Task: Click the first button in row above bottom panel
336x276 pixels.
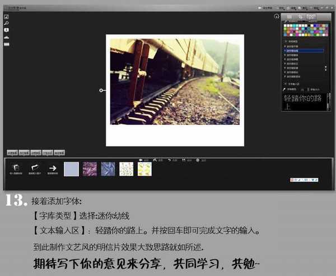Action: pos(12,152)
